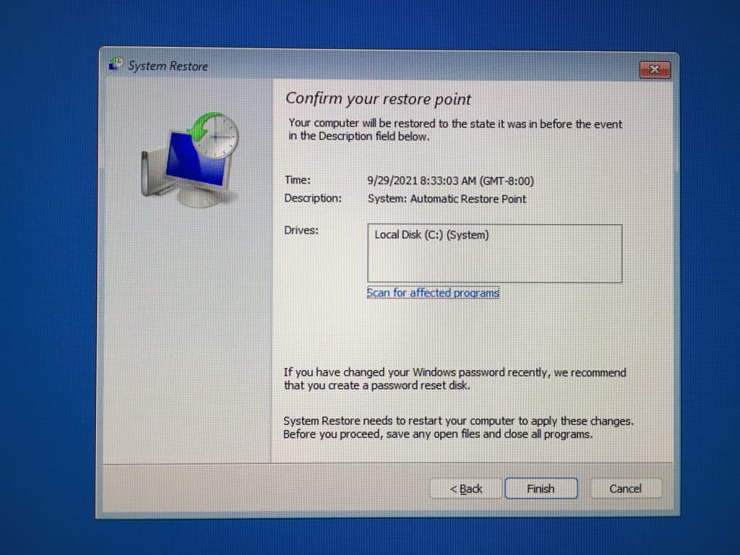Image resolution: width=740 pixels, height=555 pixels.
Task: Click the Automatic Restore Point description value
Action: 447,199
